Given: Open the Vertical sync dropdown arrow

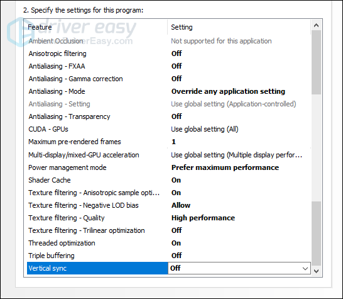Looking at the screenshot, I should pyautogui.click(x=305, y=268).
